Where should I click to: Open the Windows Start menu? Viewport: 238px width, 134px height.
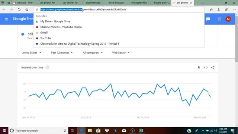coord(4,131)
